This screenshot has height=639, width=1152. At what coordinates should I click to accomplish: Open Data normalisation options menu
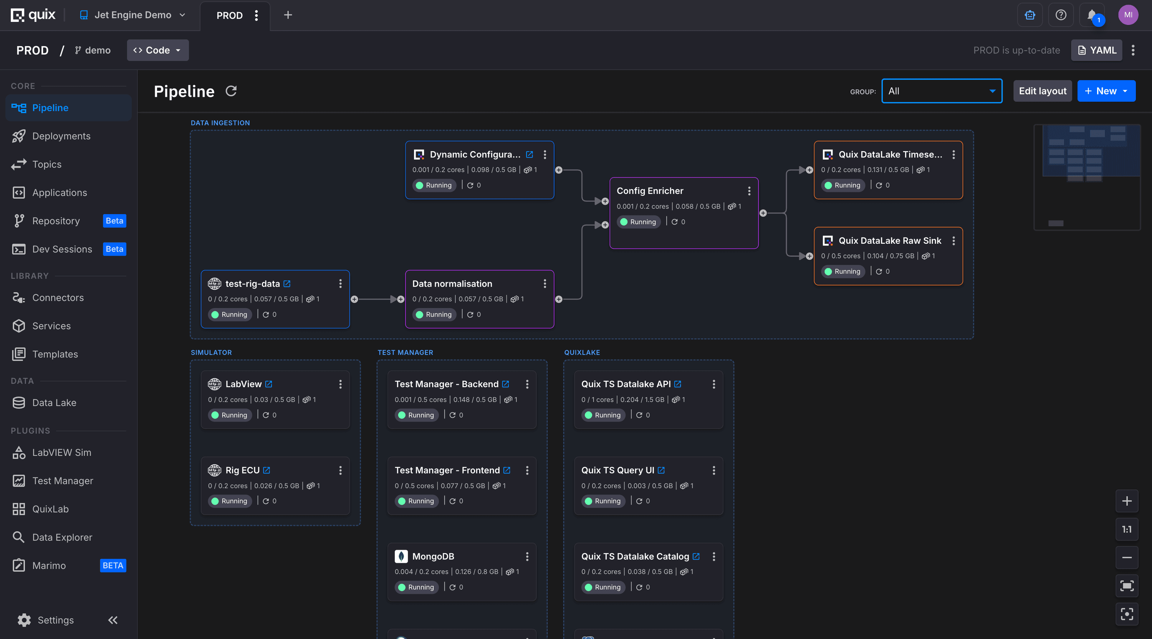click(545, 284)
